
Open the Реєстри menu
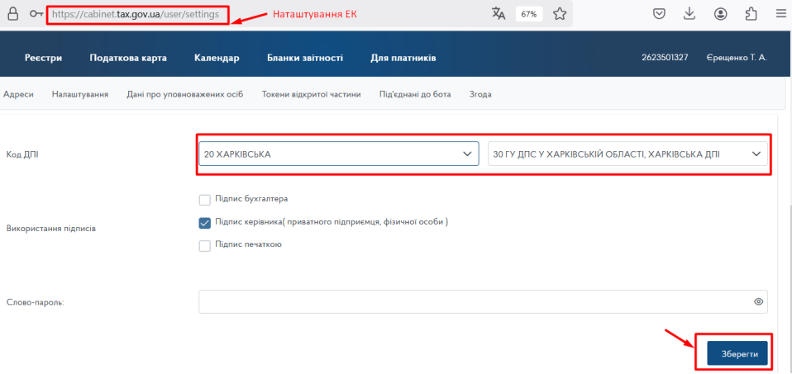[44, 58]
